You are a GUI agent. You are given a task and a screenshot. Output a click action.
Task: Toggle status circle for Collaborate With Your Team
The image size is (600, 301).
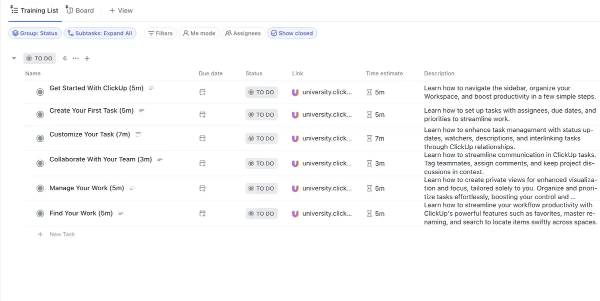(x=40, y=163)
